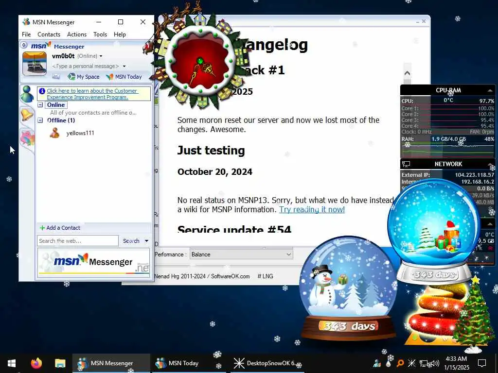Collapse the CPU-RAM gadget panel
The image size is (498, 373).
tap(490, 90)
